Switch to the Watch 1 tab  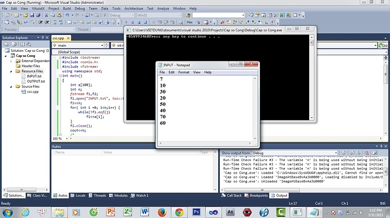pyautogui.click(x=140, y=195)
